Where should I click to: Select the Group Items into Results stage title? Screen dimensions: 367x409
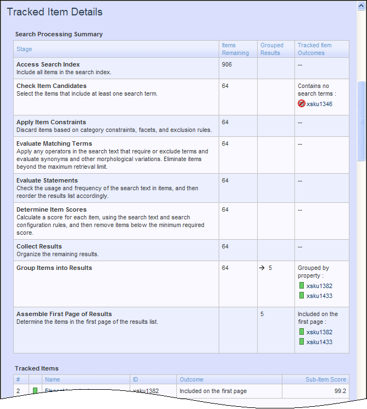click(54, 268)
